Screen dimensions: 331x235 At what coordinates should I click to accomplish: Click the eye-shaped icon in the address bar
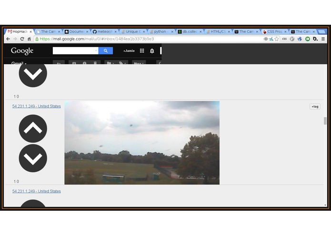(x=266, y=39)
